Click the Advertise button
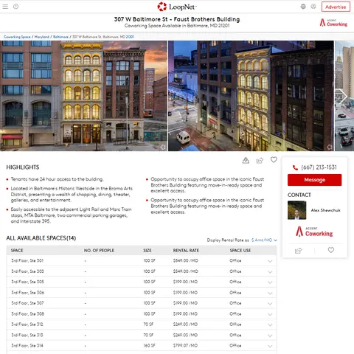The height and width of the screenshot is (354, 354). [x=336, y=7]
